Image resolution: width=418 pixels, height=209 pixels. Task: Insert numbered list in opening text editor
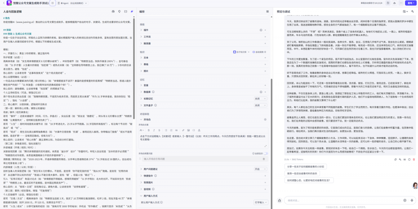171,130
